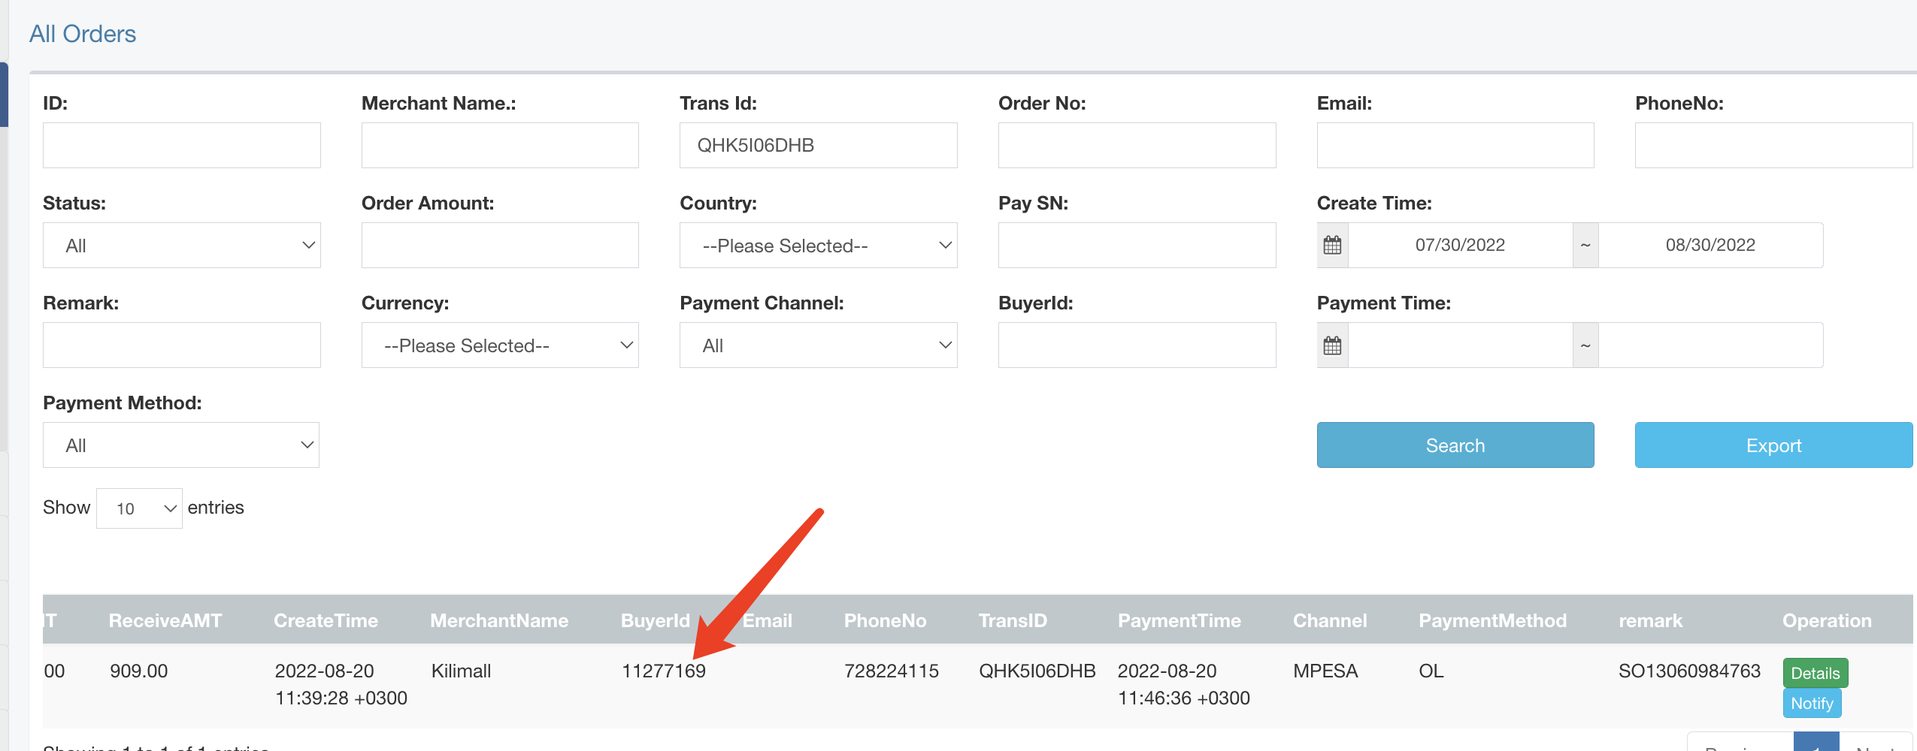
Task: Open the Currency dropdown
Action: coord(499,345)
